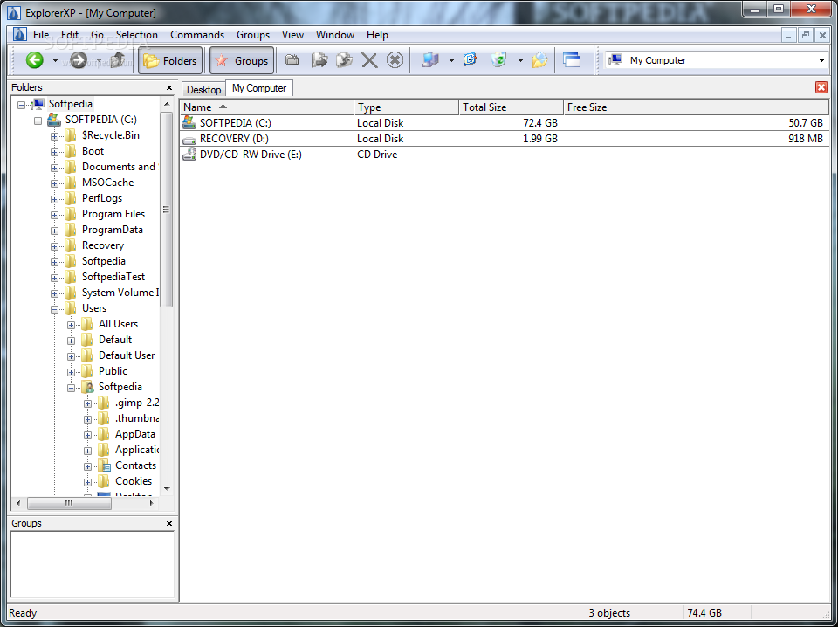Click the CD Drive type cell
838x627 pixels.
377,155
